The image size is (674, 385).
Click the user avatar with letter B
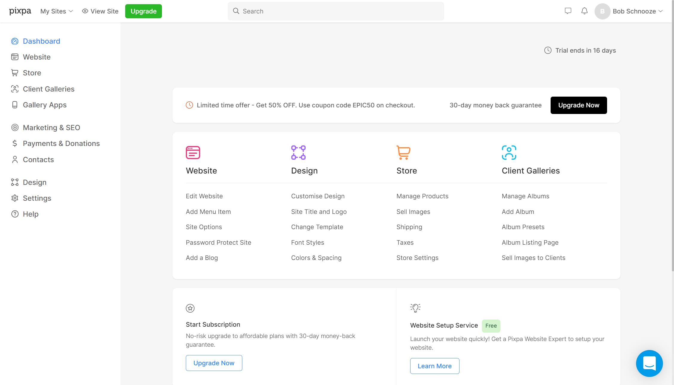click(602, 11)
